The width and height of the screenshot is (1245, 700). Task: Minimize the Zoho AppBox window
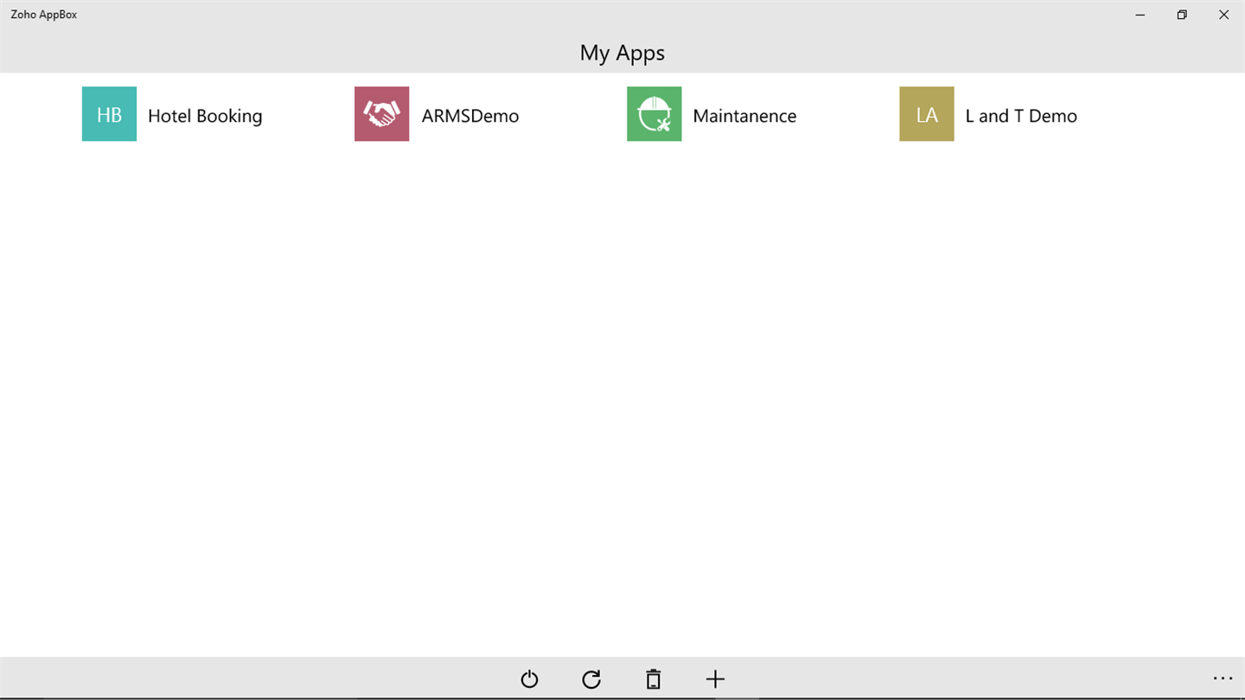(x=1140, y=15)
